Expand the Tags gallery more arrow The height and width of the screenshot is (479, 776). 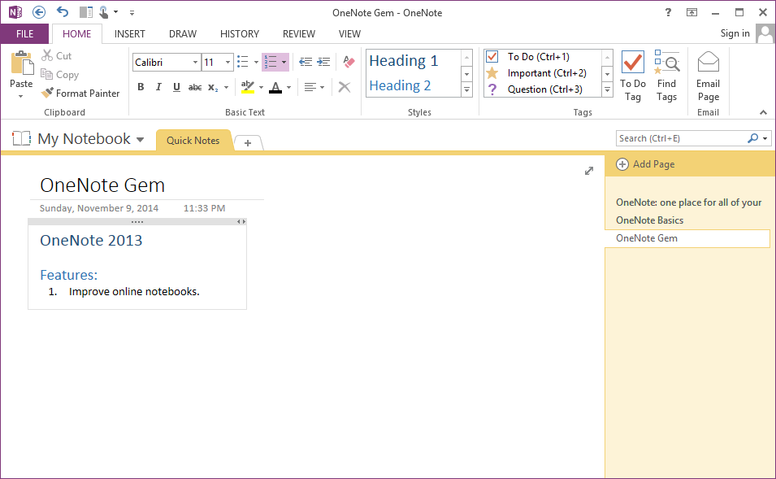pos(607,89)
